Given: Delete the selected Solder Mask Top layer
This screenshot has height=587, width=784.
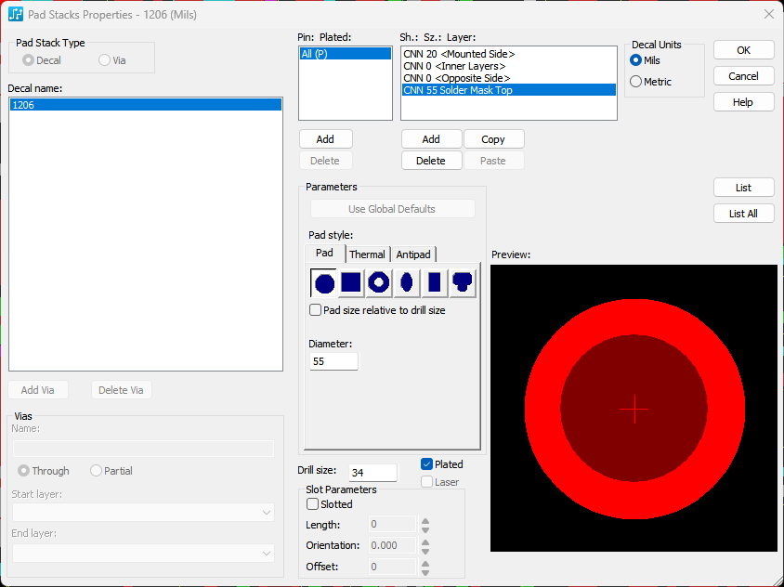Looking at the screenshot, I should (431, 161).
